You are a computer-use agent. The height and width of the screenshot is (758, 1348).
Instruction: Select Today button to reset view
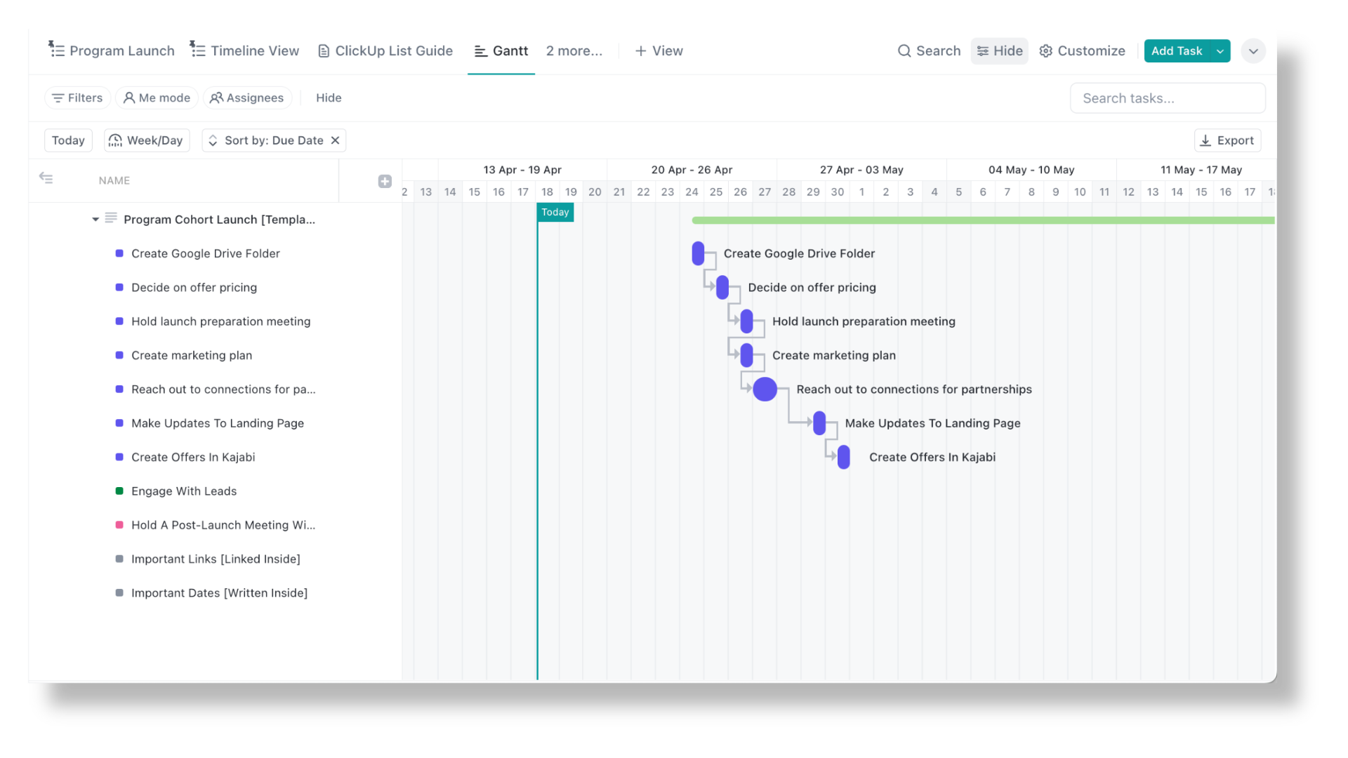coord(67,140)
